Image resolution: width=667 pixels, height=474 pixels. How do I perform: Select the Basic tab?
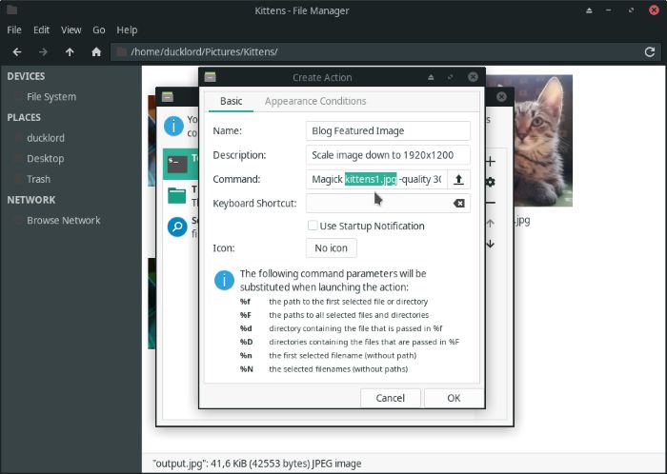point(232,101)
